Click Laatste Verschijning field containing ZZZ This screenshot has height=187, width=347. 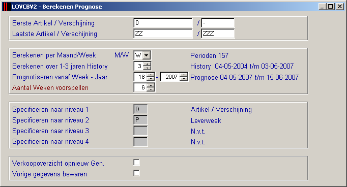tap(218, 34)
